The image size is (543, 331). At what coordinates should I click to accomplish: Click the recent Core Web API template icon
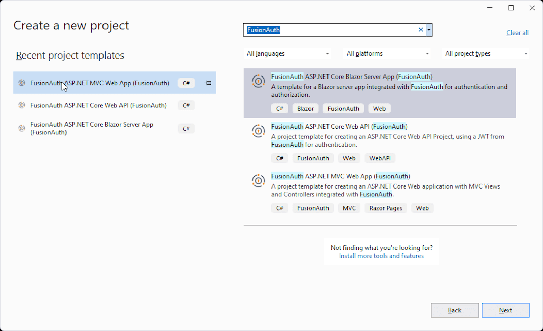(22, 105)
